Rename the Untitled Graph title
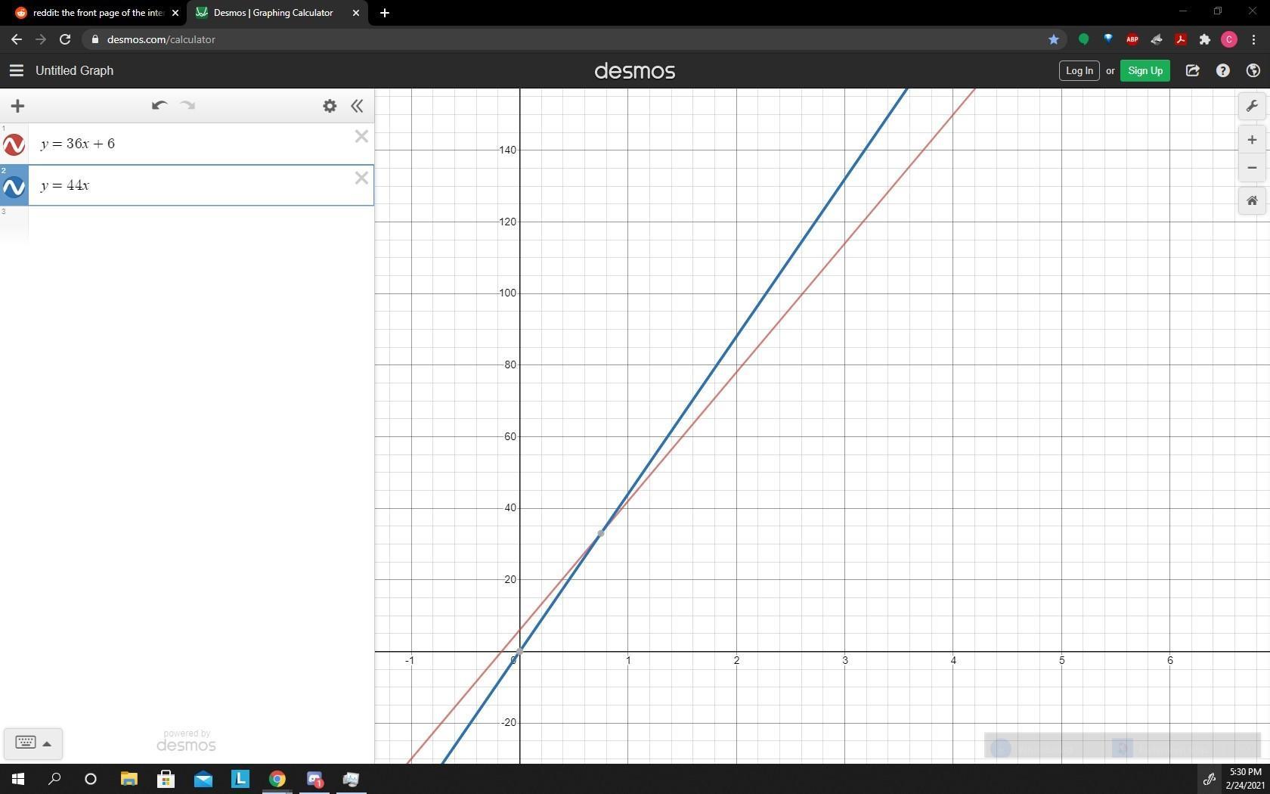This screenshot has height=794, width=1270. point(74,70)
